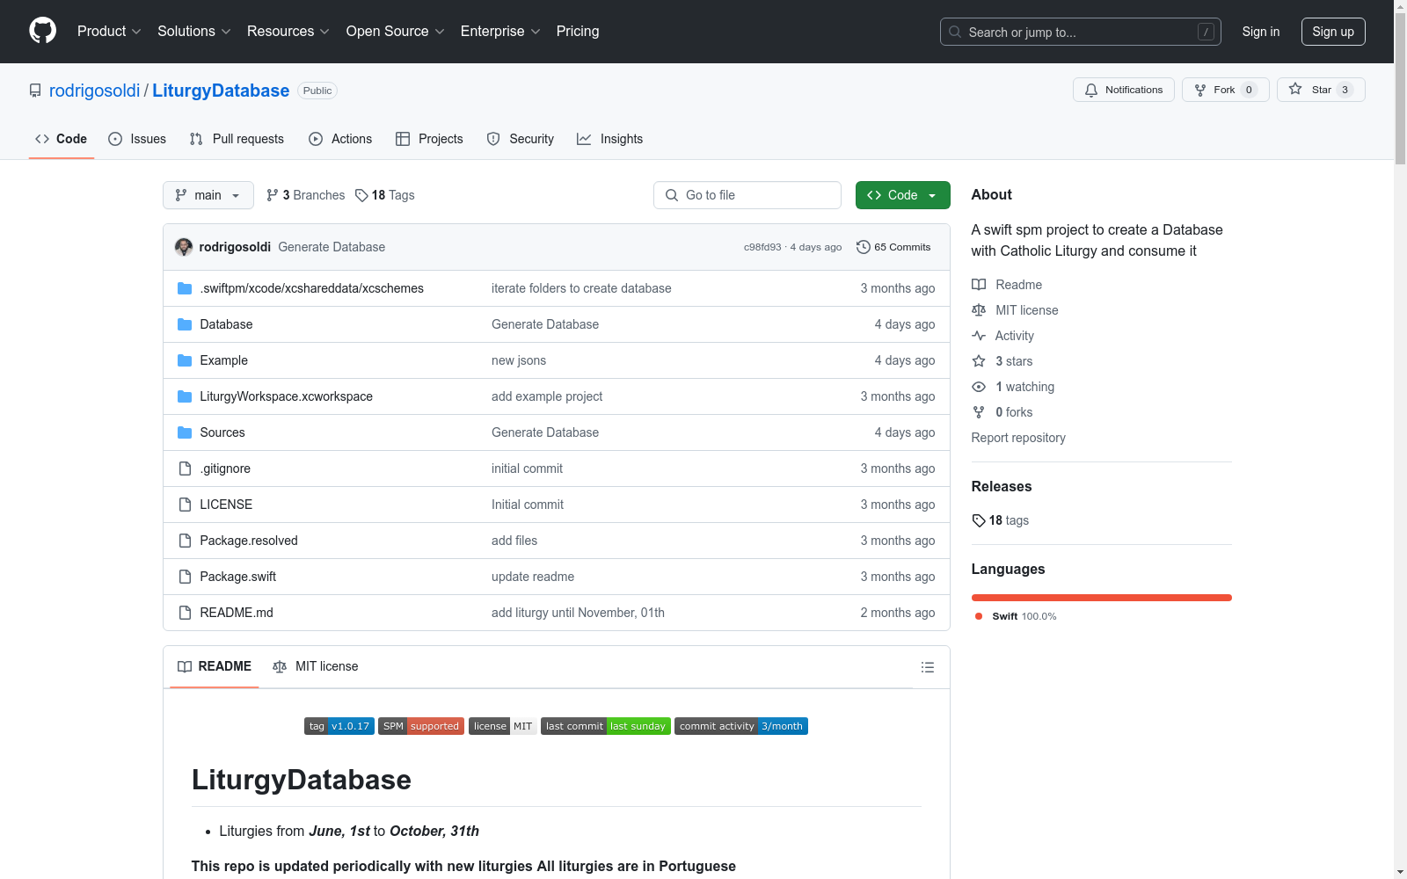Click Report repository link
Viewport: 1407px width, 879px height.
click(1018, 438)
